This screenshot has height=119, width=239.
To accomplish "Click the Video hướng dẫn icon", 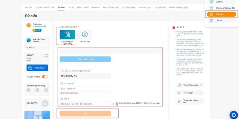I will coord(179,85).
